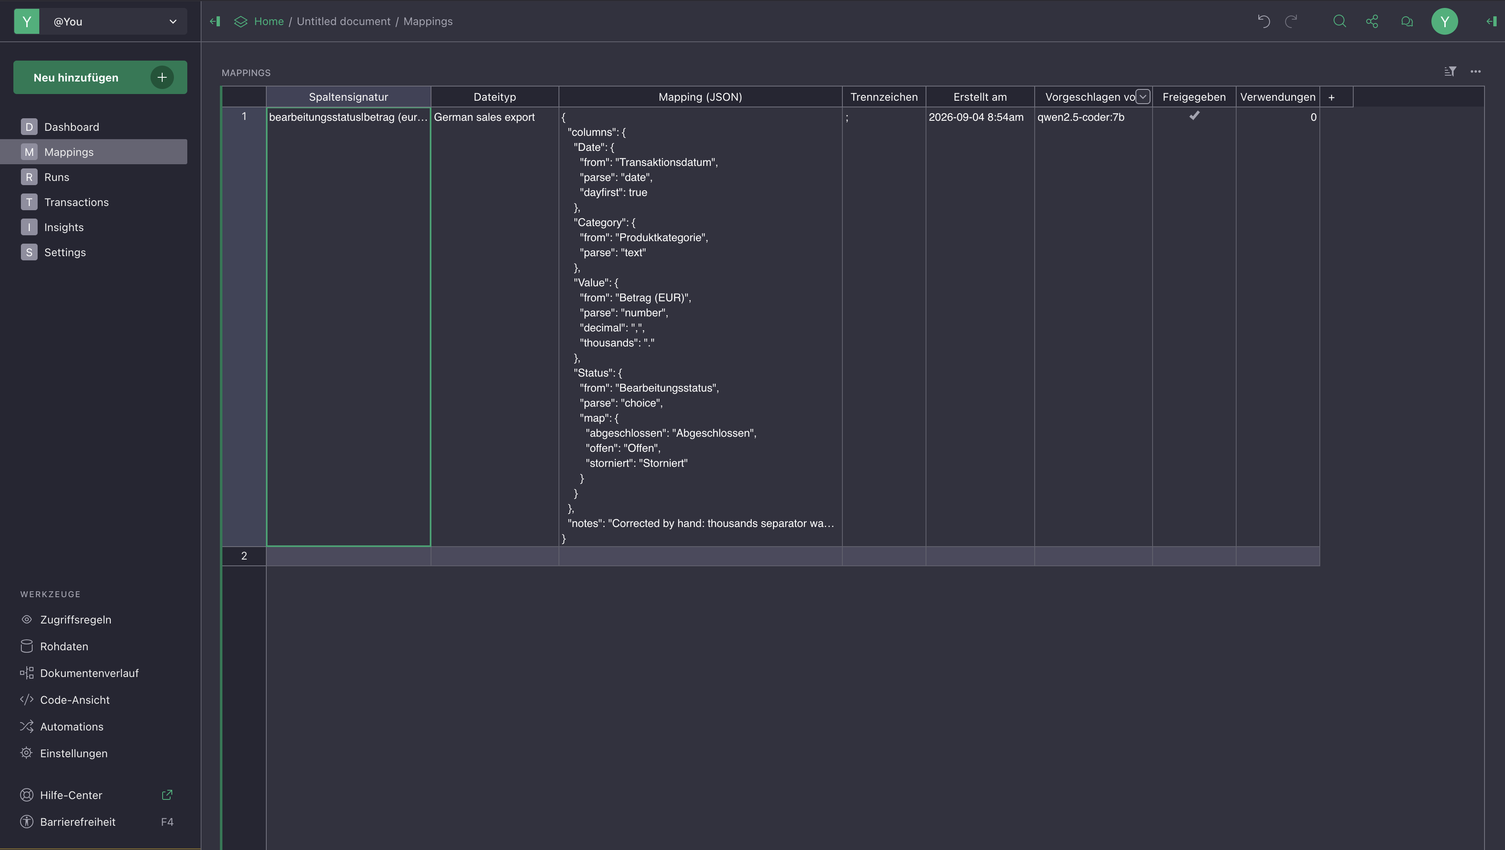Collapse the left navigation panel
The image size is (1505, 850).
pyautogui.click(x=215, y=22)
